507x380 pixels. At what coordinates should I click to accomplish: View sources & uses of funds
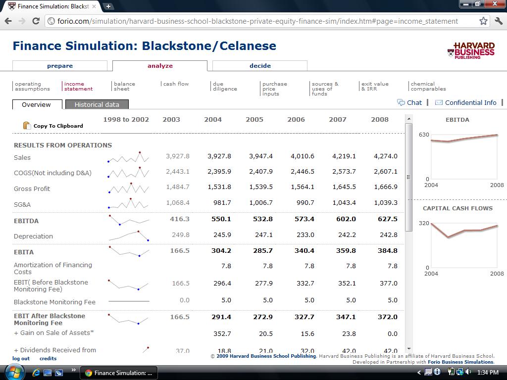click(325, 89)
